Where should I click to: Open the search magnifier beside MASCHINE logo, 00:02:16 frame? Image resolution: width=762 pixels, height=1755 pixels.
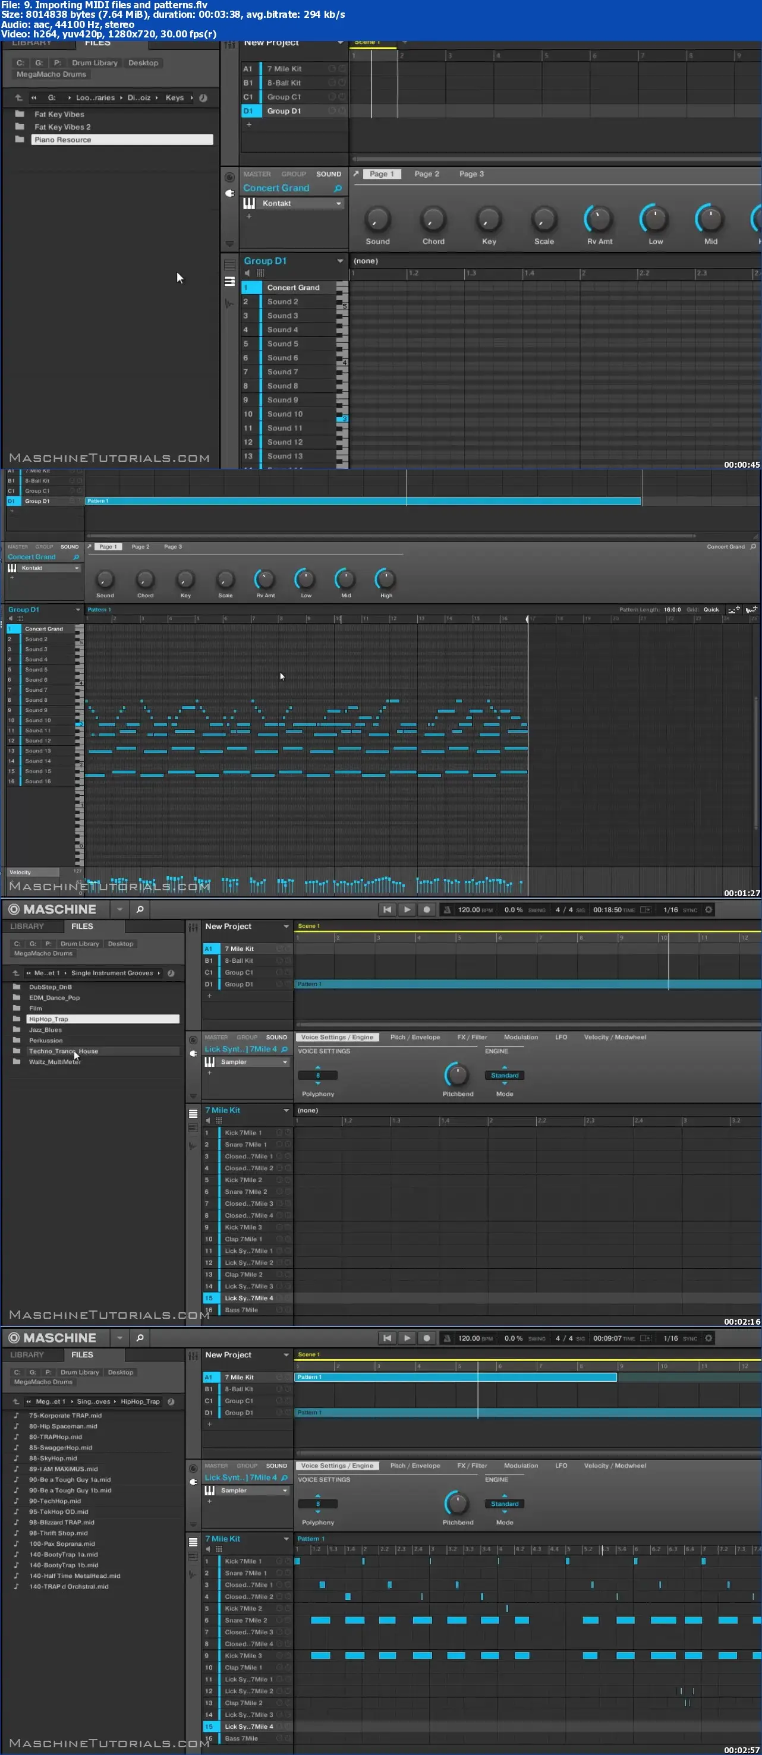click(x=140, y=909)
